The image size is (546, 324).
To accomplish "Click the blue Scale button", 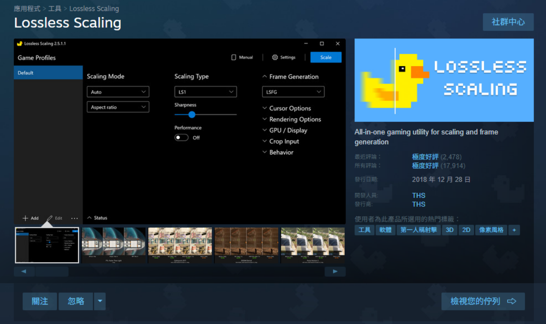I will (x=326, y=57).
